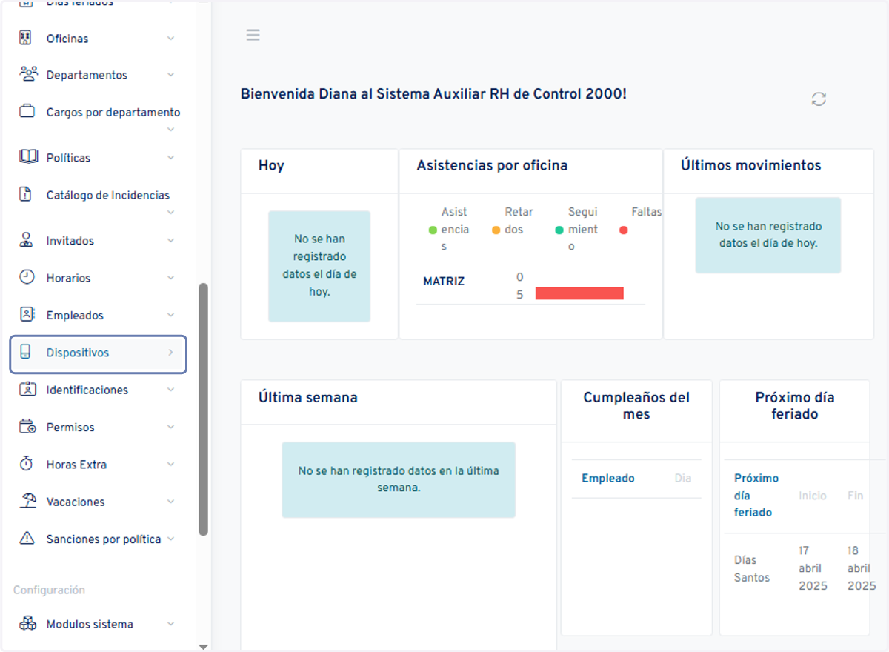Expand the Permisos chevron
The height and width of the screenshot is (652, 889).
click(x=171, y=427)
